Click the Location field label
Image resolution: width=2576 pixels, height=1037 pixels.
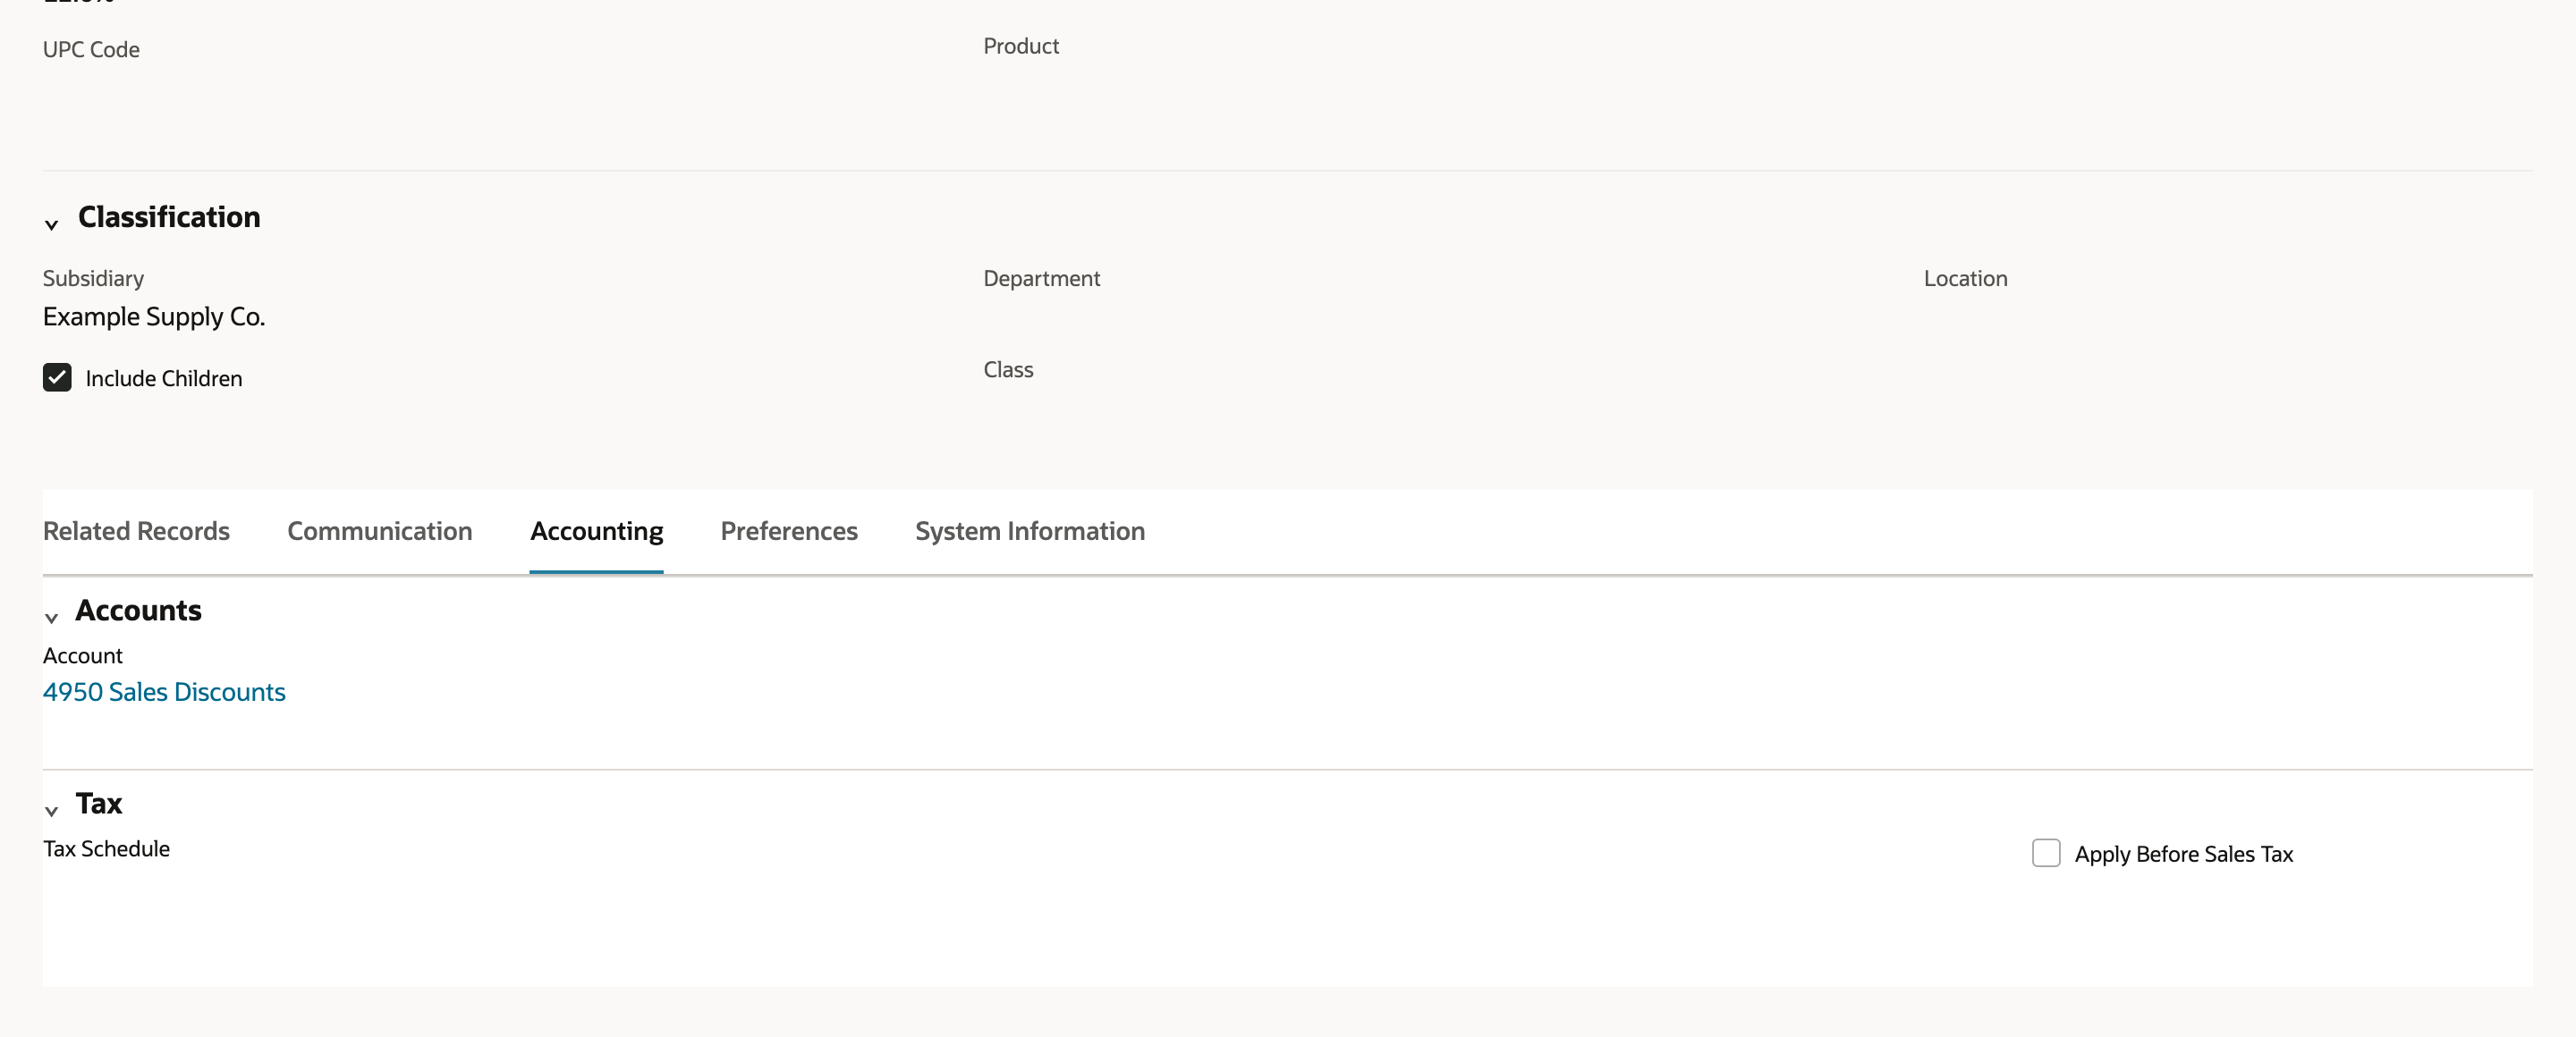pos(1965,279)
